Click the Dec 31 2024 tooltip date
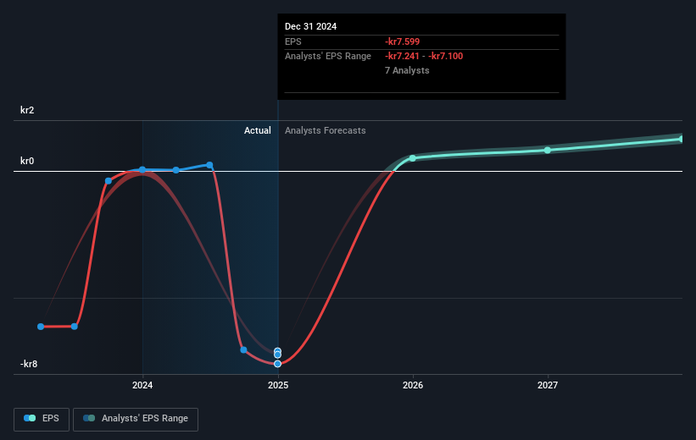Viewport: 696px width, 440px height. pyautogui.click(x=311, y=26)
